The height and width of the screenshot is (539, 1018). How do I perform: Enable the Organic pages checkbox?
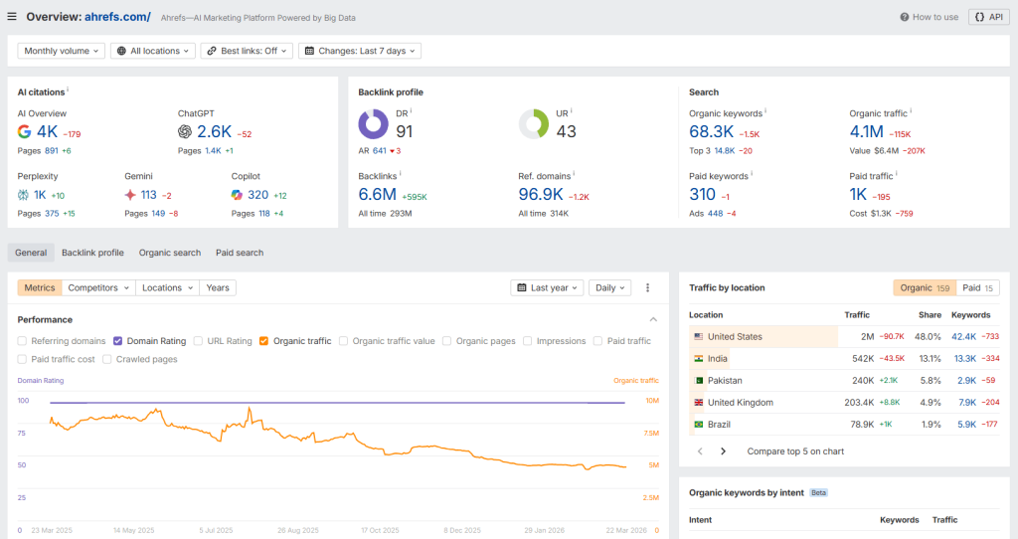pyautogui.click(x=446, y=341)
